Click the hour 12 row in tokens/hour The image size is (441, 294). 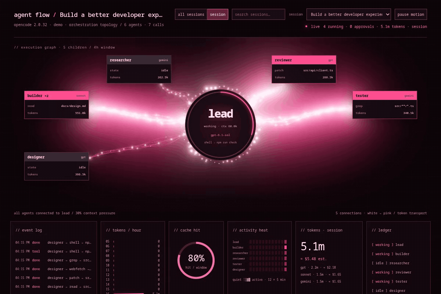pos(133,275)
